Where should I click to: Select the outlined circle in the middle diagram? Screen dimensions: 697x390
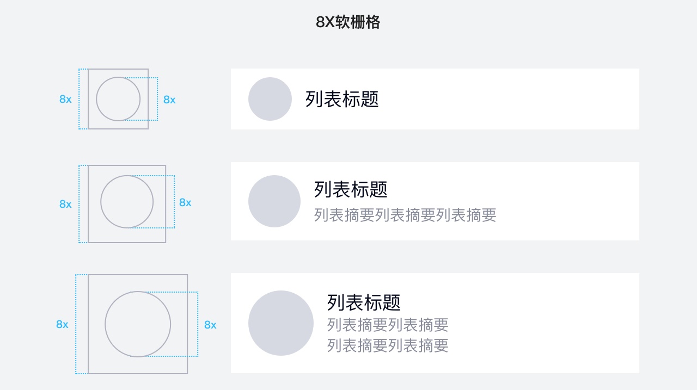pyautogui.click(x=127, y=202)
